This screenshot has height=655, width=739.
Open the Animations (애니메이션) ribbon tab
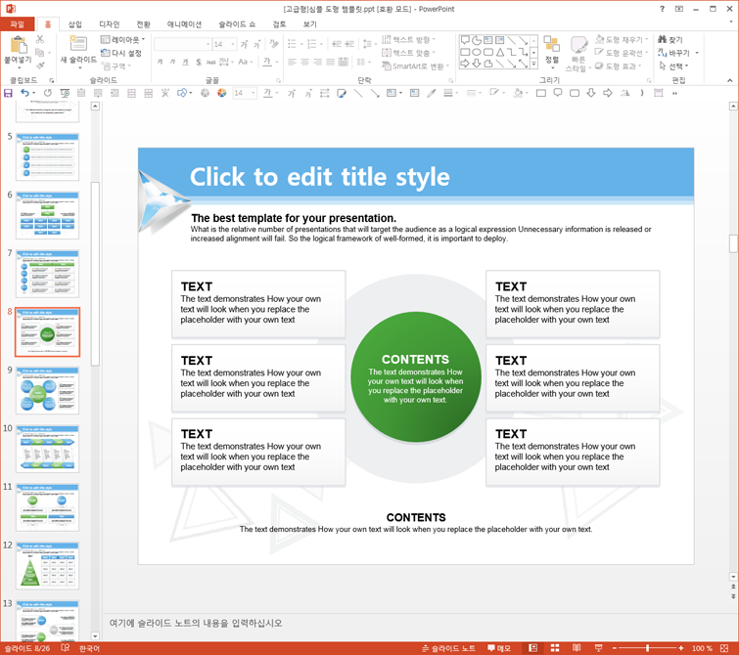pos(184,24)
